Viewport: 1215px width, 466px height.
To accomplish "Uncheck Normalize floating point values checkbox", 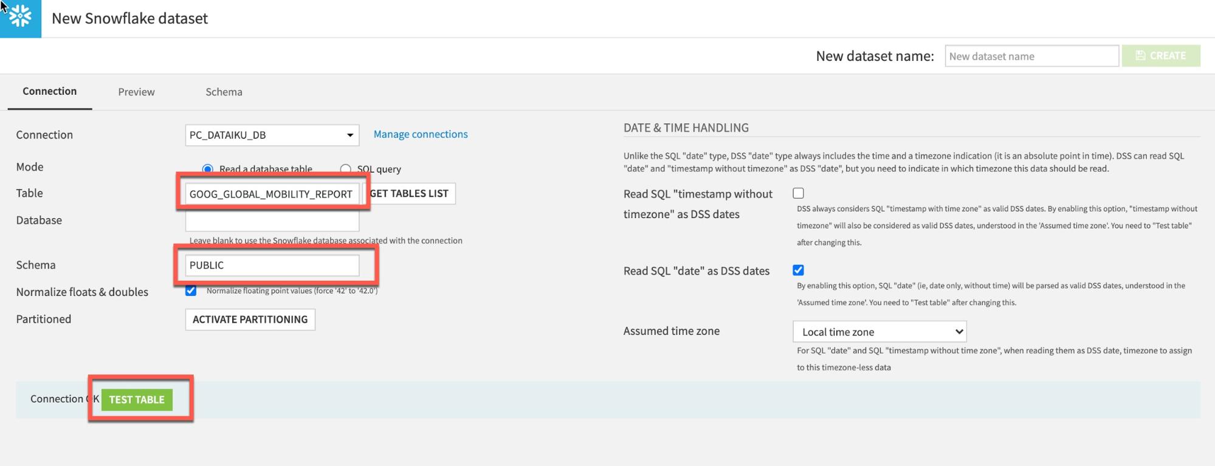I will pos(191,291).
